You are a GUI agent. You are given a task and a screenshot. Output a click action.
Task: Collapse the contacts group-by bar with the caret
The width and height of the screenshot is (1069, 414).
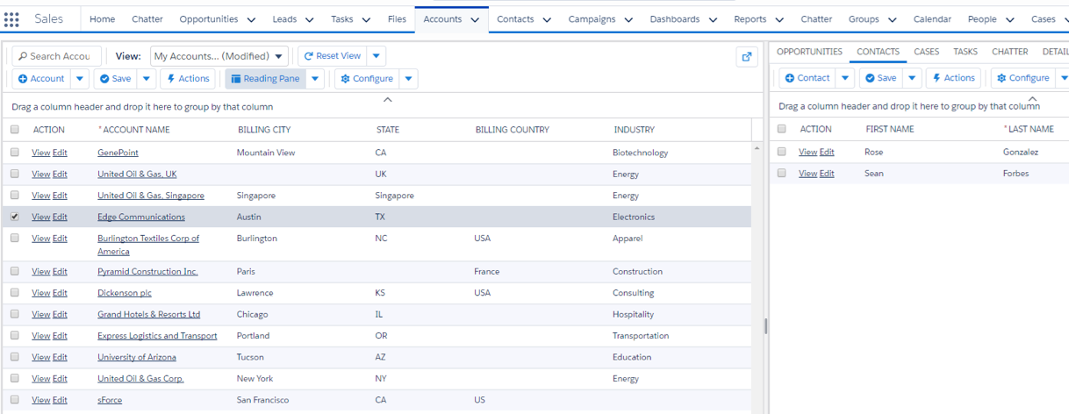point(1032,98)
